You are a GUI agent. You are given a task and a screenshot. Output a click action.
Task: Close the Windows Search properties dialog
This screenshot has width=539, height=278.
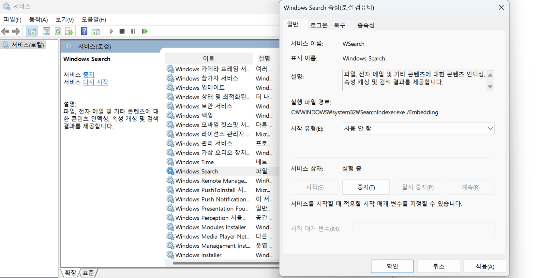501,7
